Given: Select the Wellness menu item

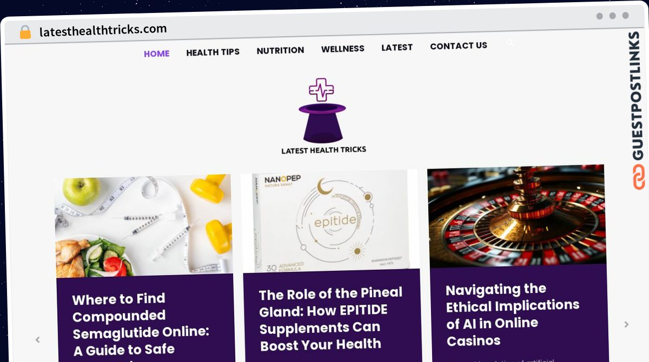Looking at the screenshot, I should (343, 49).
